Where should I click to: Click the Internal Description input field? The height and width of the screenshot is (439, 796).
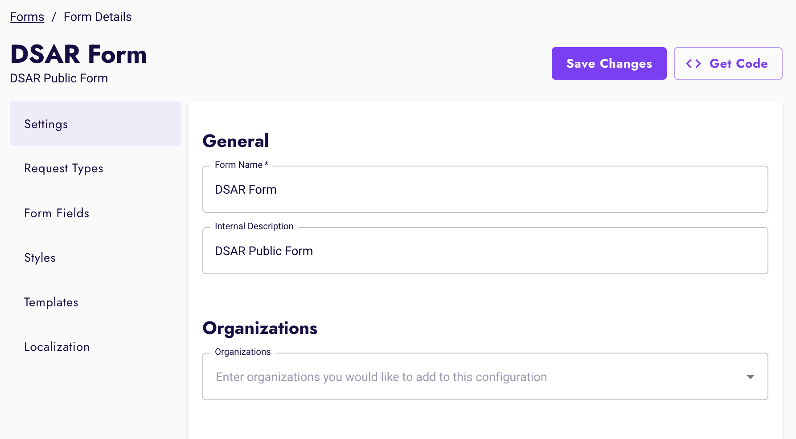pyautogui.click(x=485, y=251)
